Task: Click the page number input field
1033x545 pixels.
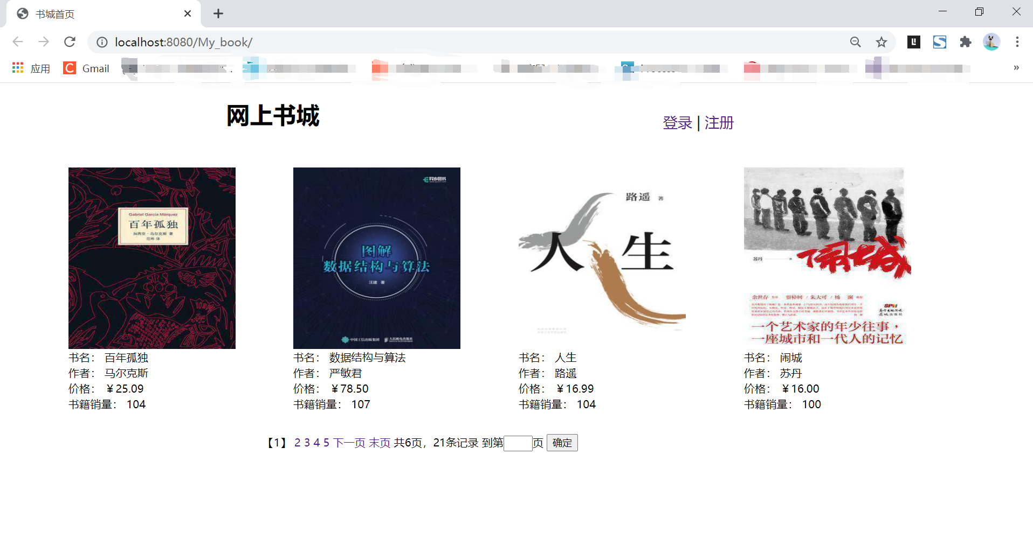Action: click(x=518, y=443)
